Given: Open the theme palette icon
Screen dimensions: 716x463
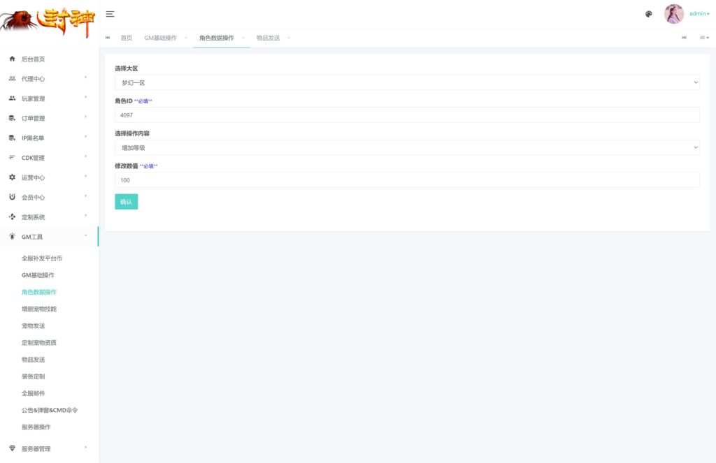Looking at the screenshot, I should coord(648,14).
